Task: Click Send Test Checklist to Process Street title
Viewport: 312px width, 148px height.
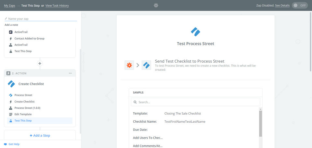Action: pos(189,61)
